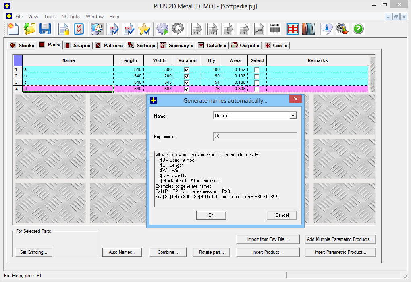
Task: Open help with green question icon
Action: pos(358,29)
